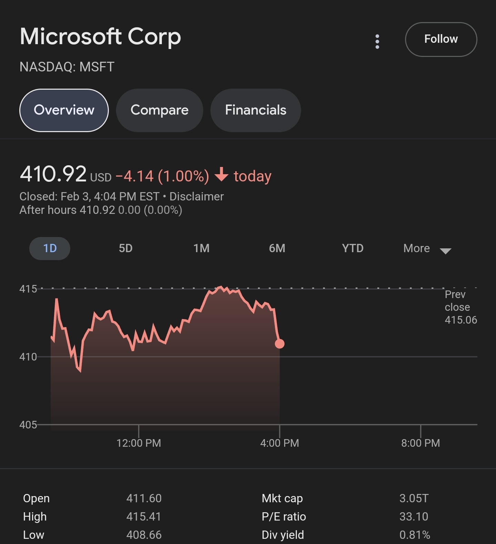The image size is (496, 544).
Task: Select the 1M chart range
Action: [x=201, y=248]
